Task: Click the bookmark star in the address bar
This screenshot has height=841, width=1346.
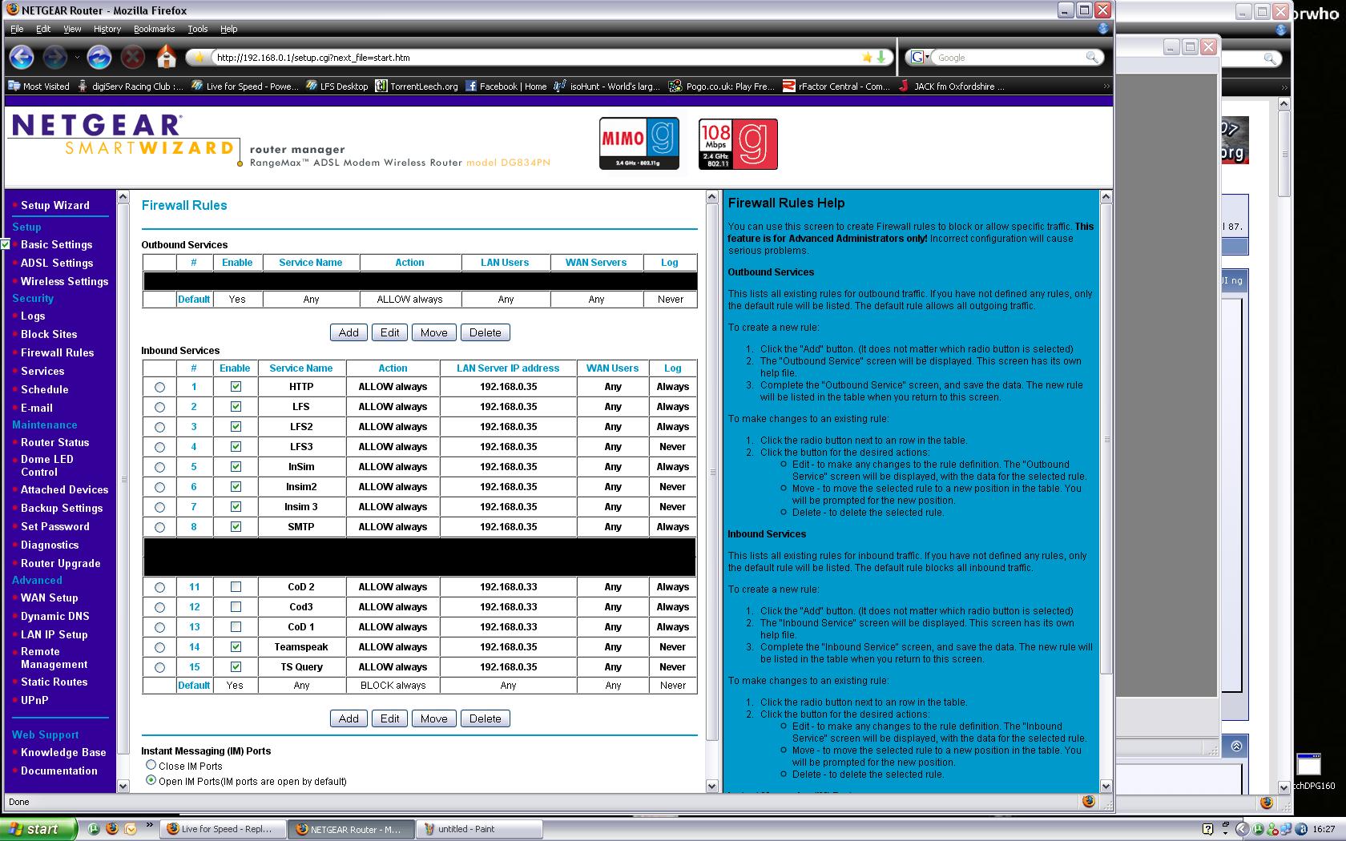Action: pos(867,58)
